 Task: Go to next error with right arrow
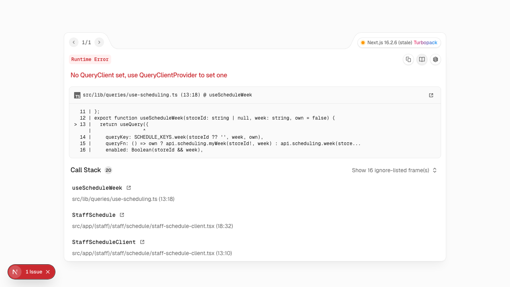[99, 42]
